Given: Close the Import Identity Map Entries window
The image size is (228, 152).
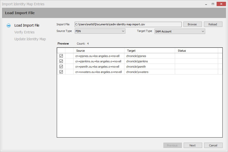Looking at the screenshot, I should [x=221, y=4].
